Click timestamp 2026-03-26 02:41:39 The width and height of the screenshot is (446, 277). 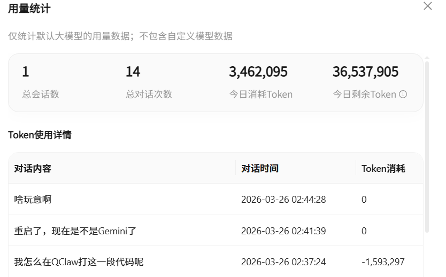click(x=283, y=231)
